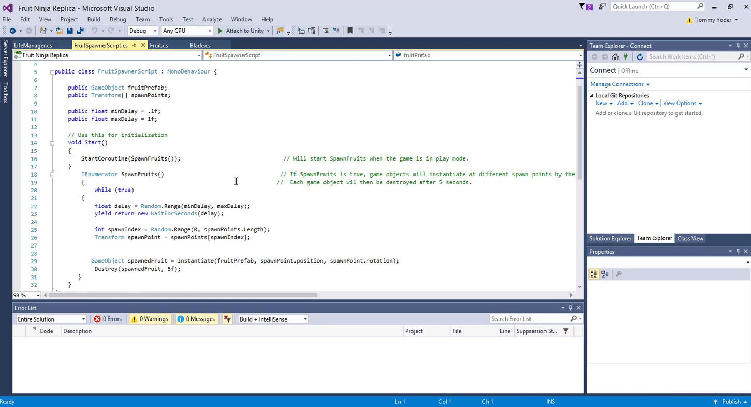This screenshot has width=751, height=407.
Task: Click the editor vertical scrollbar thumb
Action: pos(579,133)
